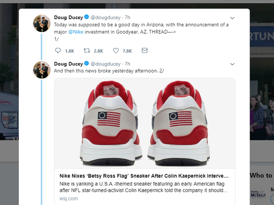Click Doug Ducey name on second tweet
This screenshot has width=274, height=205.
(x=68, y=64)
